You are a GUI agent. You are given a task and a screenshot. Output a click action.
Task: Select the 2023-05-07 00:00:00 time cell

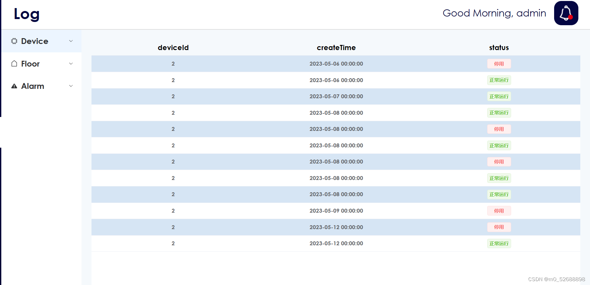point(336,96)
